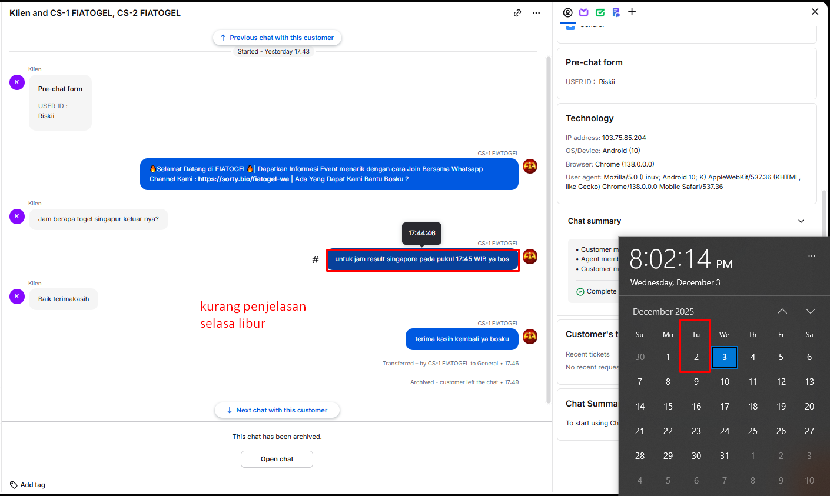
Task: Open the blue document chat app tab
Action: (x=616, y=12)
